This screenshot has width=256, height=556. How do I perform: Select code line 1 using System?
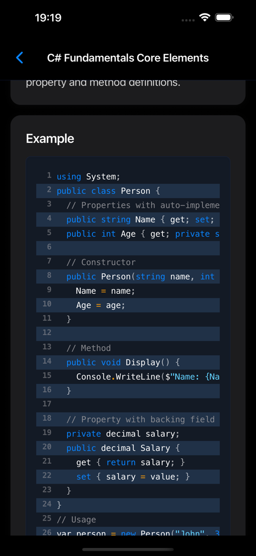pos(128,176)
